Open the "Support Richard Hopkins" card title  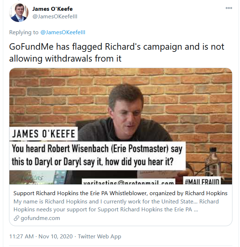click(120, 193)
